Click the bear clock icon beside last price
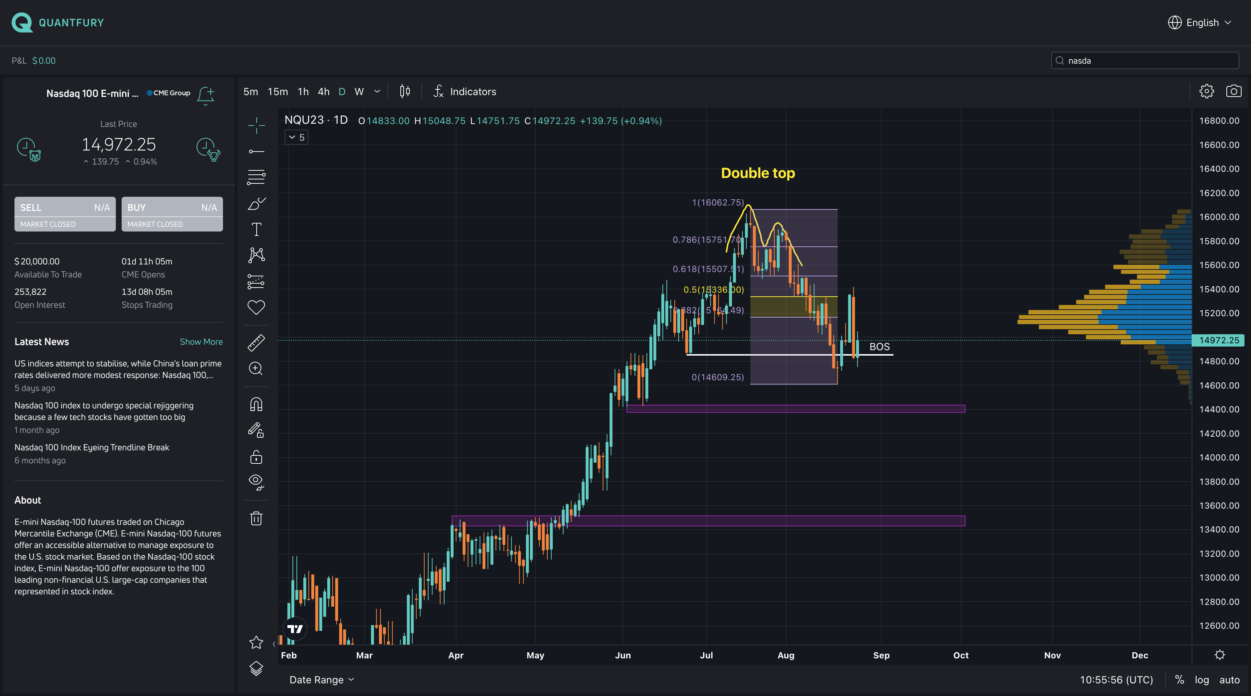The image size is (1251, 696). point(29,149)
